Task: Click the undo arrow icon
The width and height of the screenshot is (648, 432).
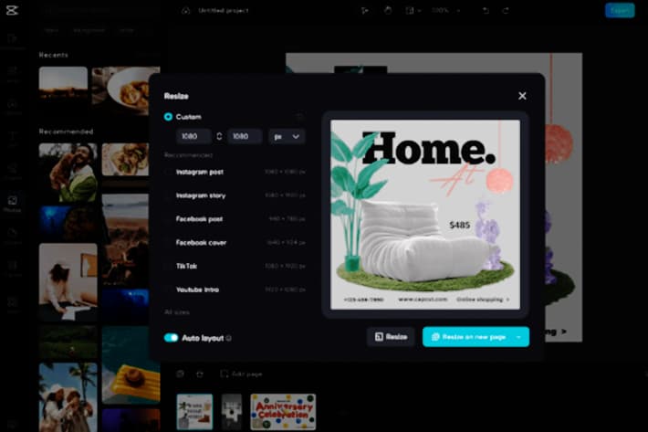Action: coord(486,10)
